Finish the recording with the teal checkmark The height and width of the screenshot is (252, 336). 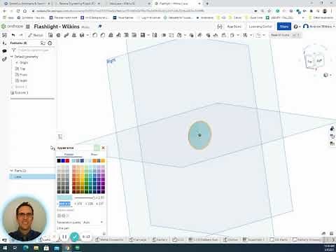click(x=75, y=237)
